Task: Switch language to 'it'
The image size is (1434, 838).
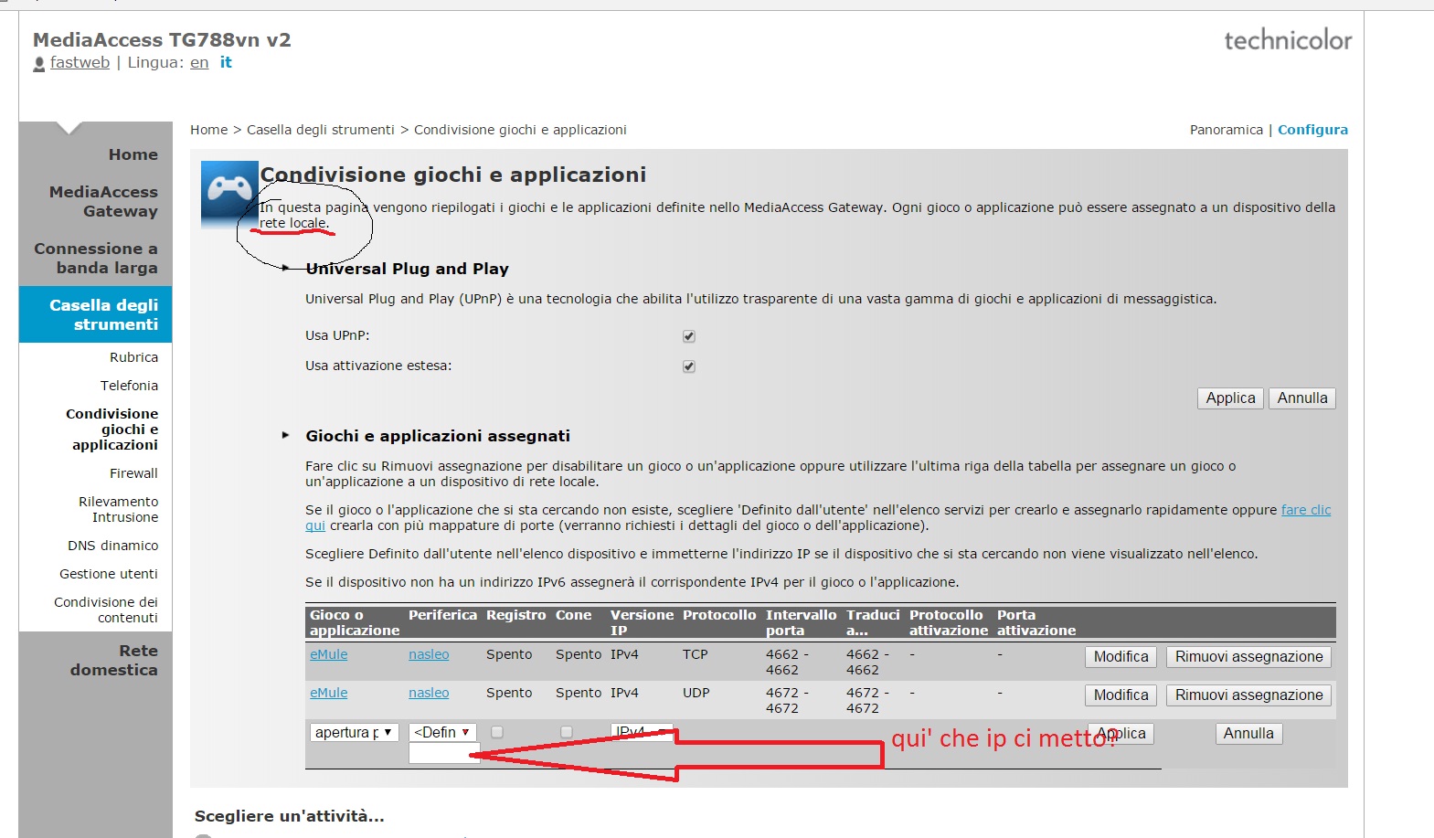Action: (226, 62)
